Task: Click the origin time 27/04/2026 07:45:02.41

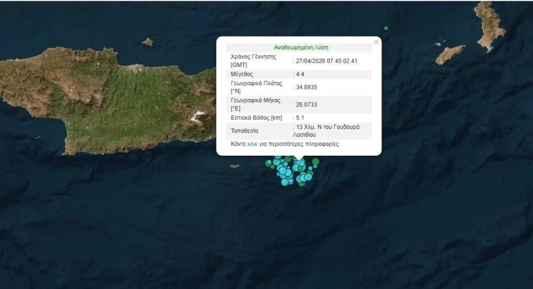Action: click(x=327, y=60)
